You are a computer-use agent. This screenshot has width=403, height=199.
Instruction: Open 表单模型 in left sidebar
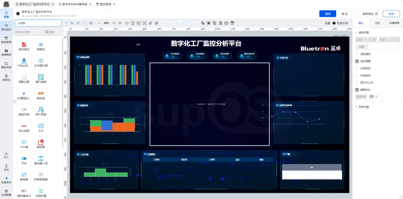pos(6,52)
